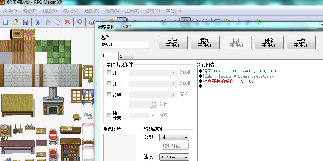Select the Layer 1 map layer icon
Screen dimensions: 323x161
click(92, 22)
